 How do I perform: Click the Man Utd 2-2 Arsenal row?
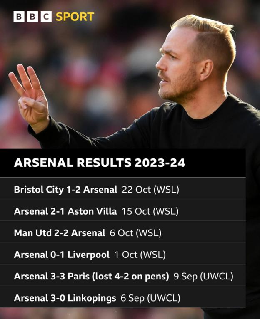pyautogui.click(x=122, y=233)
